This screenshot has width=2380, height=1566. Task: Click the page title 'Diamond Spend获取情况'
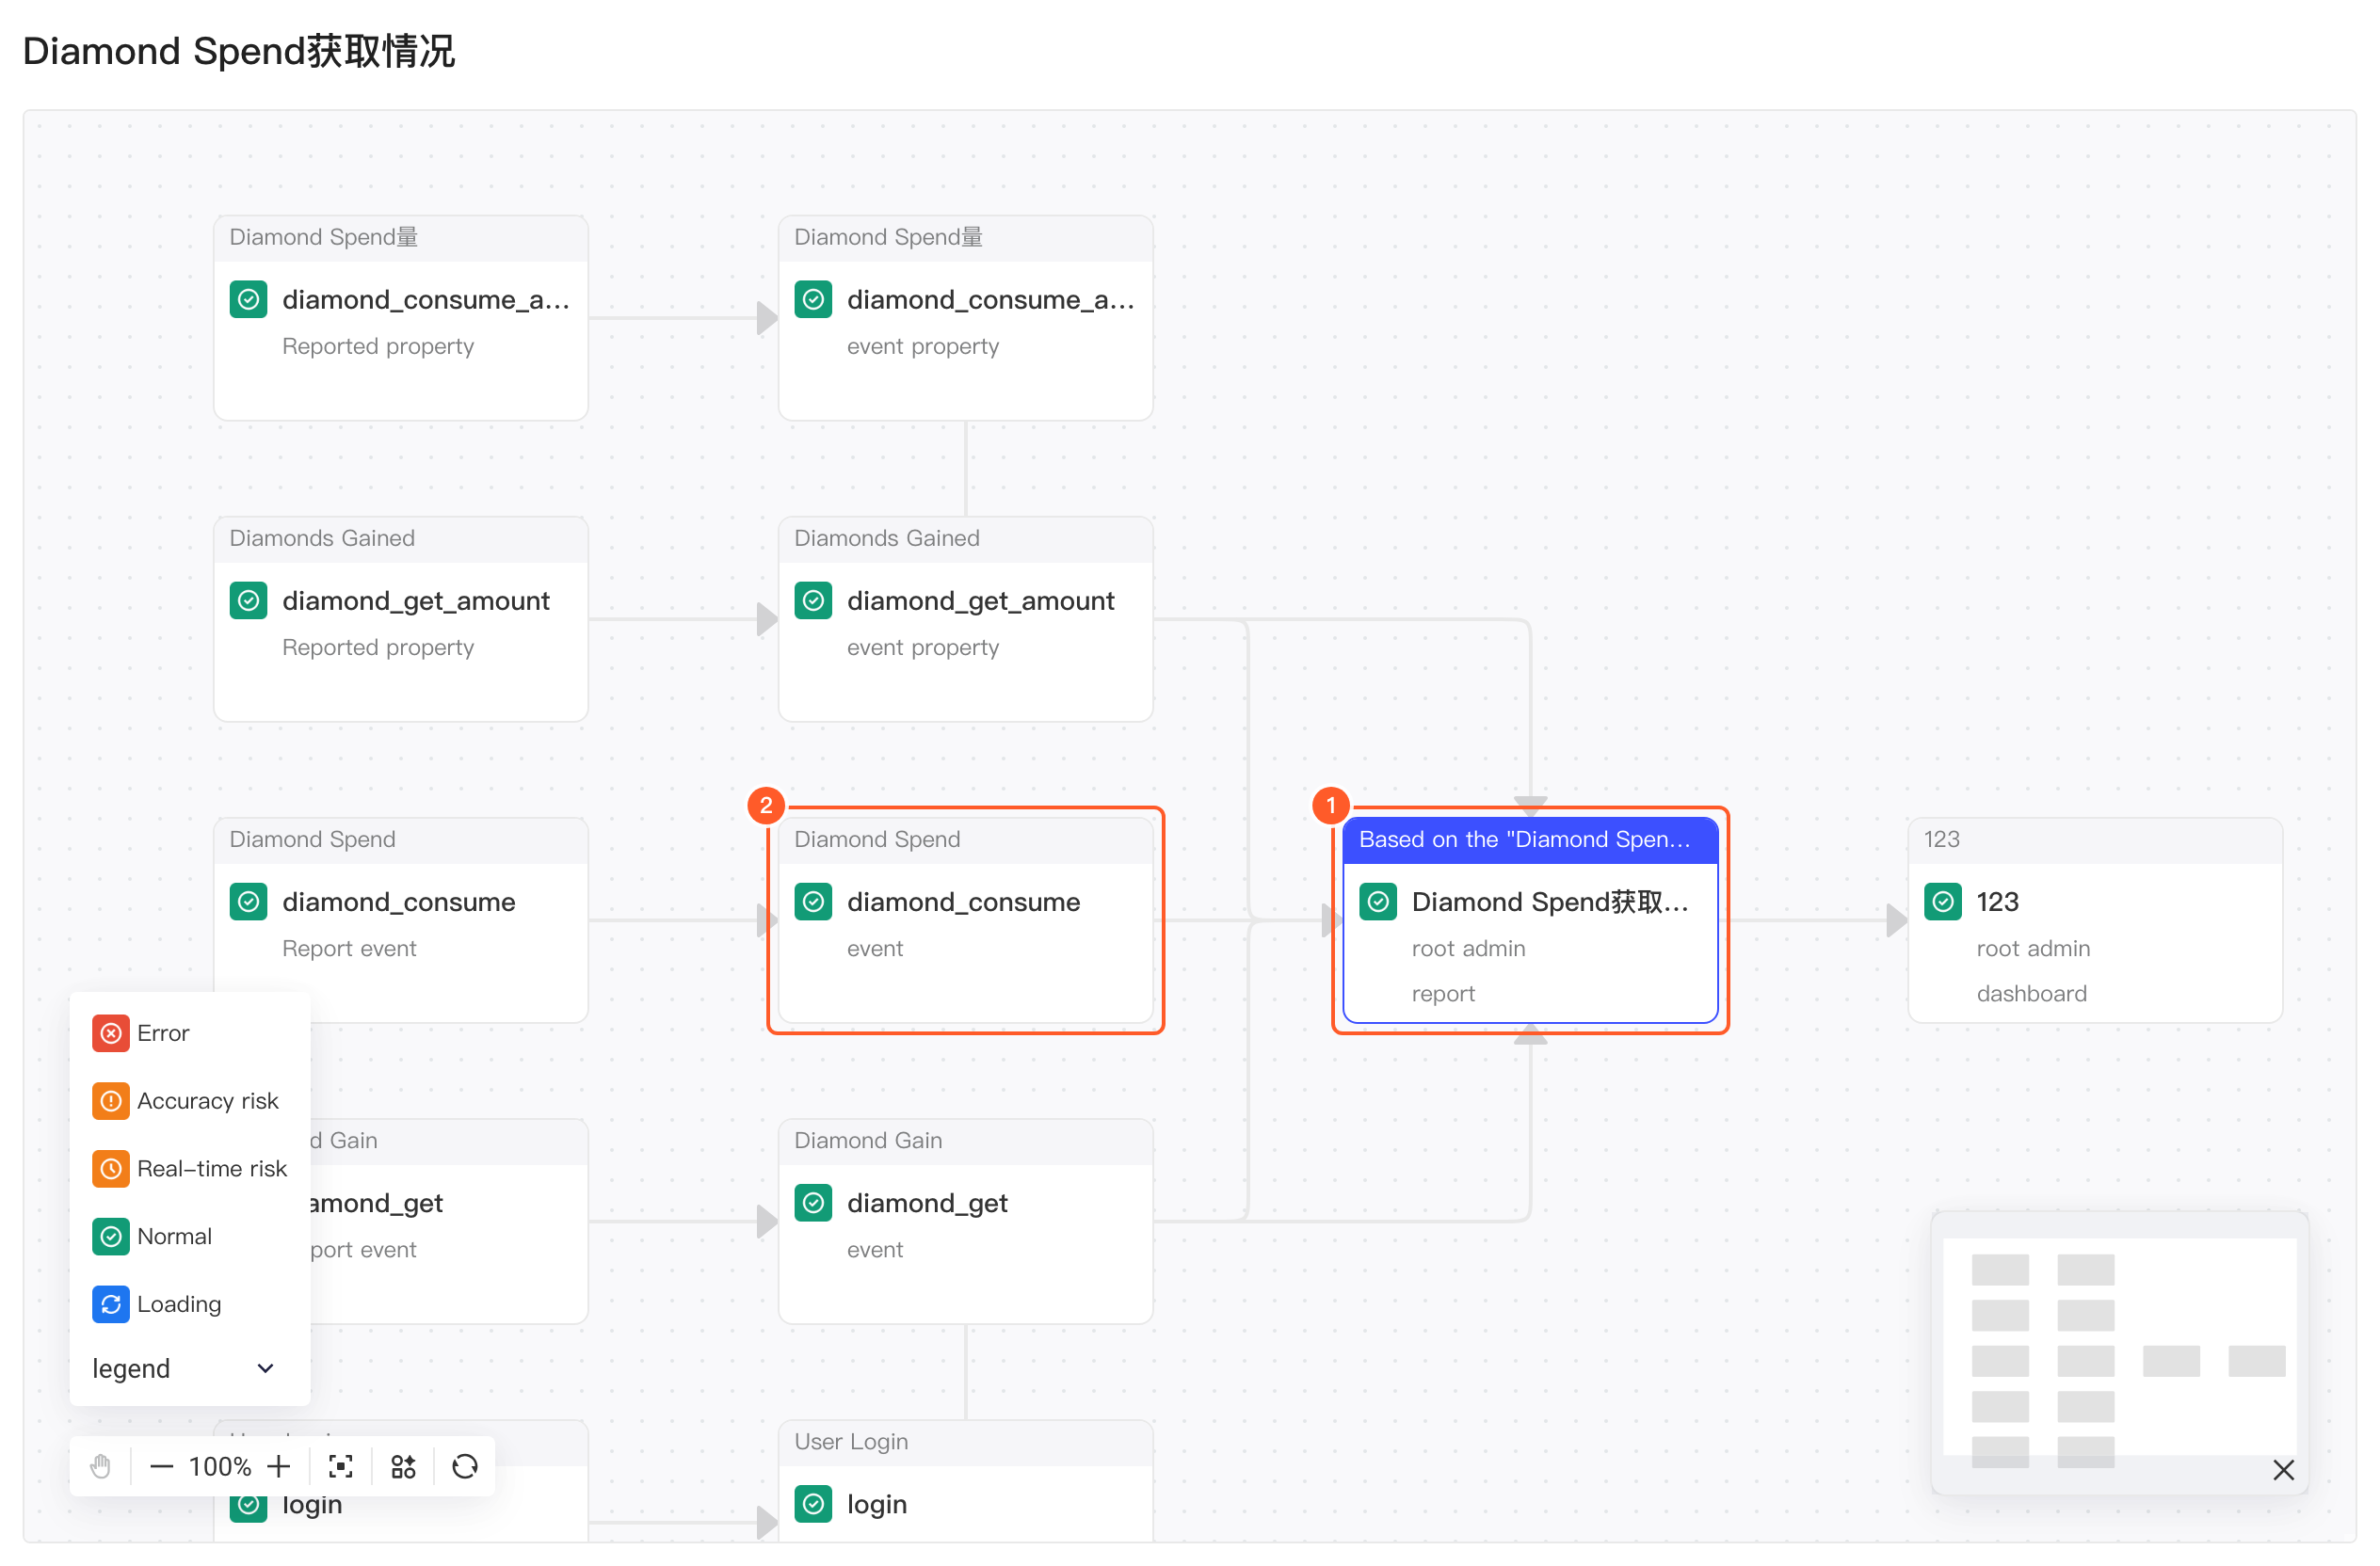239,51
